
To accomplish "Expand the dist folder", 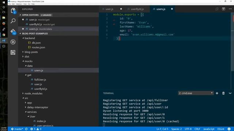I will click(23, 56).
